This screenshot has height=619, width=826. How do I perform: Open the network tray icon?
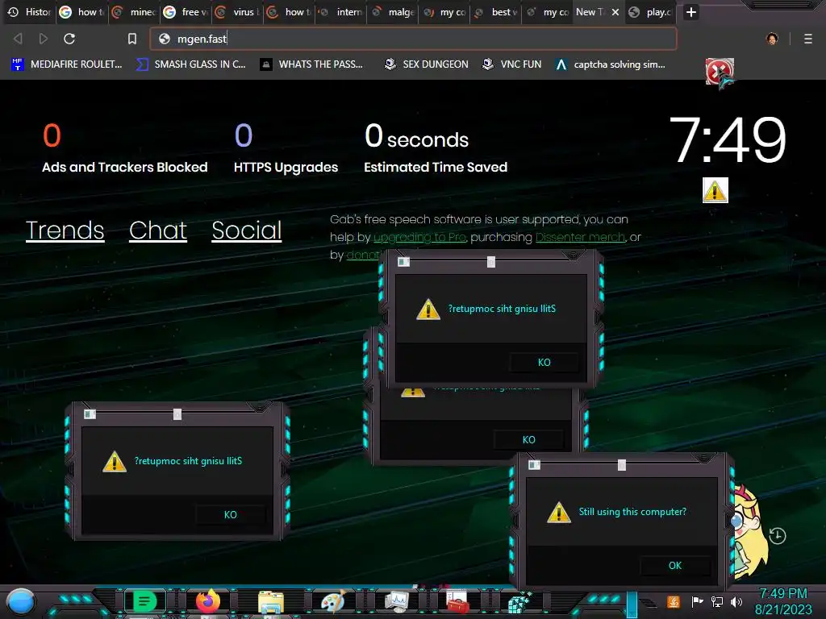pyautogui.click(x=717, y=601)
